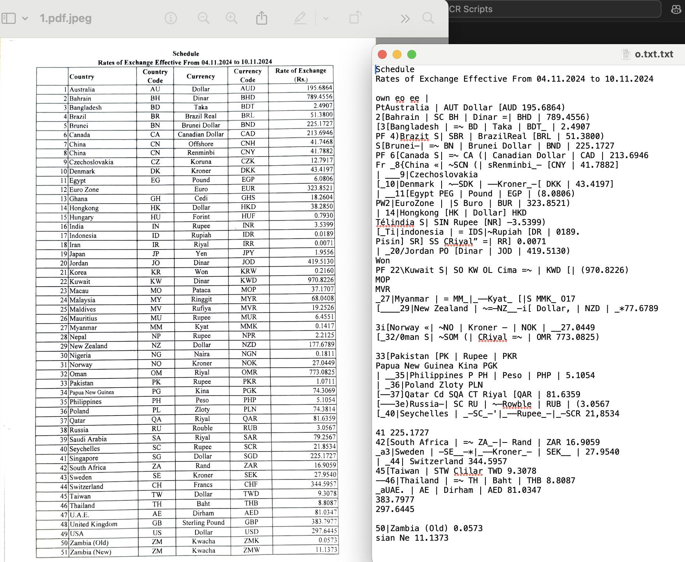The image size is (685, 562).
Task: Select the 1.pdf.jpeg title tab
Action: coord(66,18)
